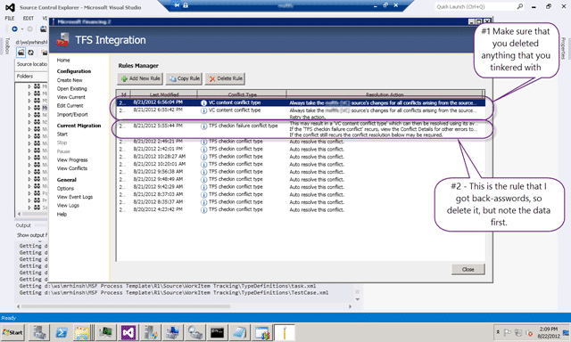This screenshot has width=571, height=342.
Task: Click the Navigate Forward icon in Visual Studio
Action: pyautogui.click(x=29, y=28)
